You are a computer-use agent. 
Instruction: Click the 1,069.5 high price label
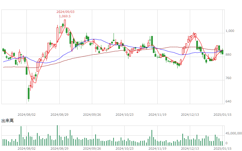point(65,16)
